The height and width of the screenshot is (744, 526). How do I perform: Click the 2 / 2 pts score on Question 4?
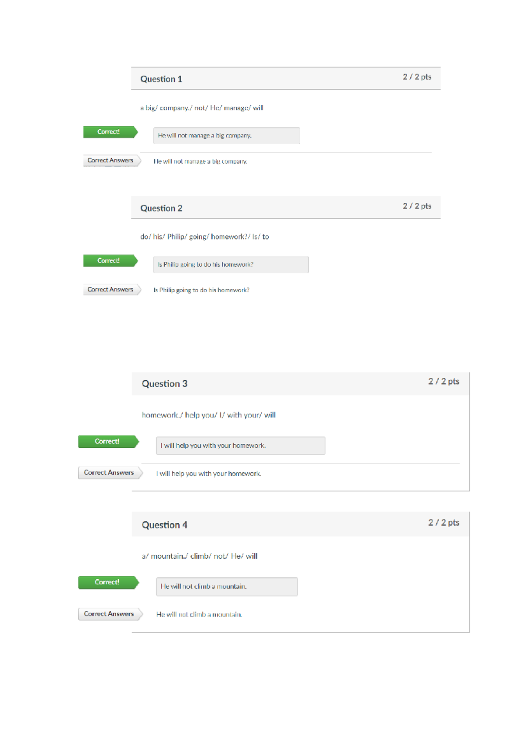coord(444,523)
